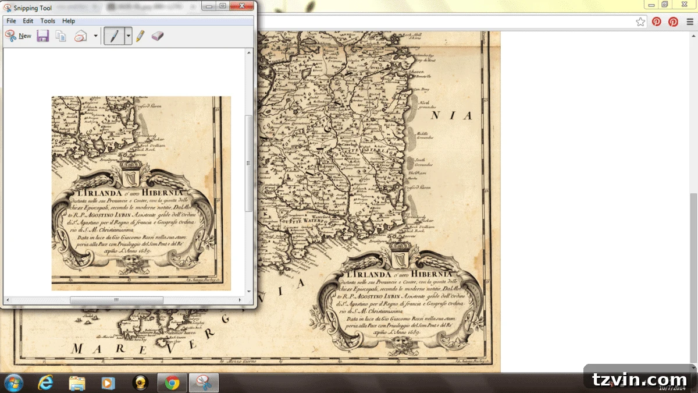This screenshot has width=698, height=393.
Task: Open the Windows Start menu
Action: click(x=13, y=383)
